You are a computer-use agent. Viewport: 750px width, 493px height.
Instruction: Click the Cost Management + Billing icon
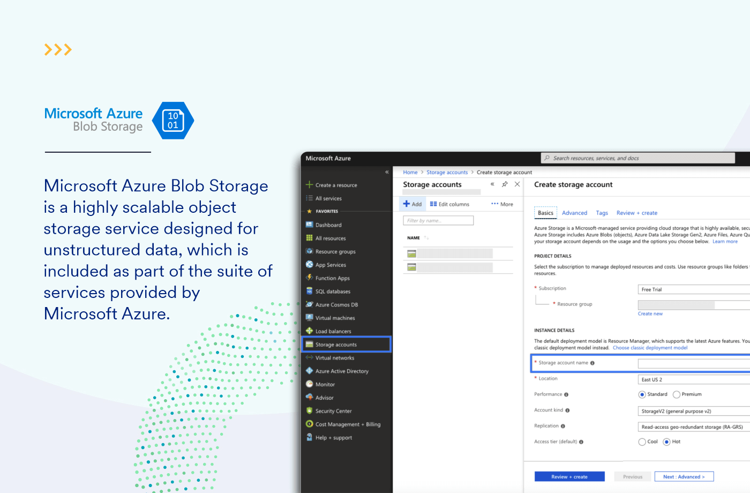[x=309, y=424]
